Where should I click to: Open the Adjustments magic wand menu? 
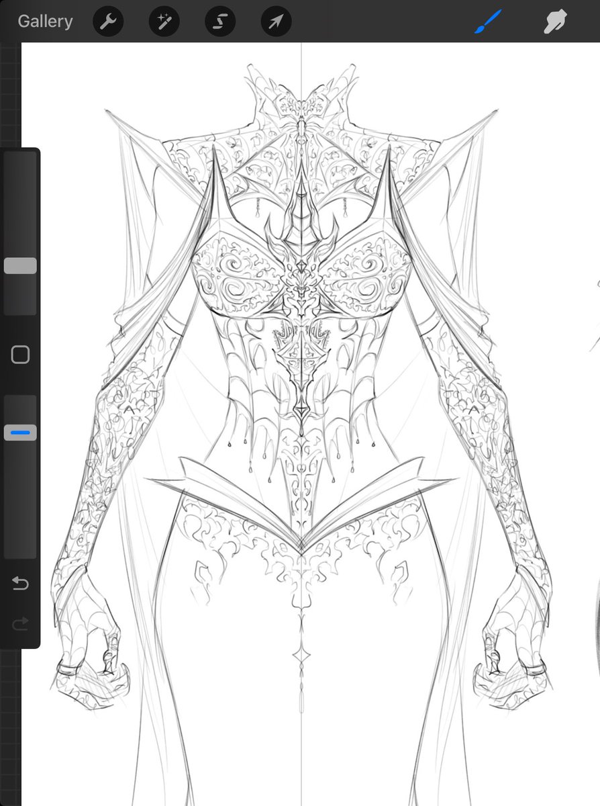coord(164,21)
